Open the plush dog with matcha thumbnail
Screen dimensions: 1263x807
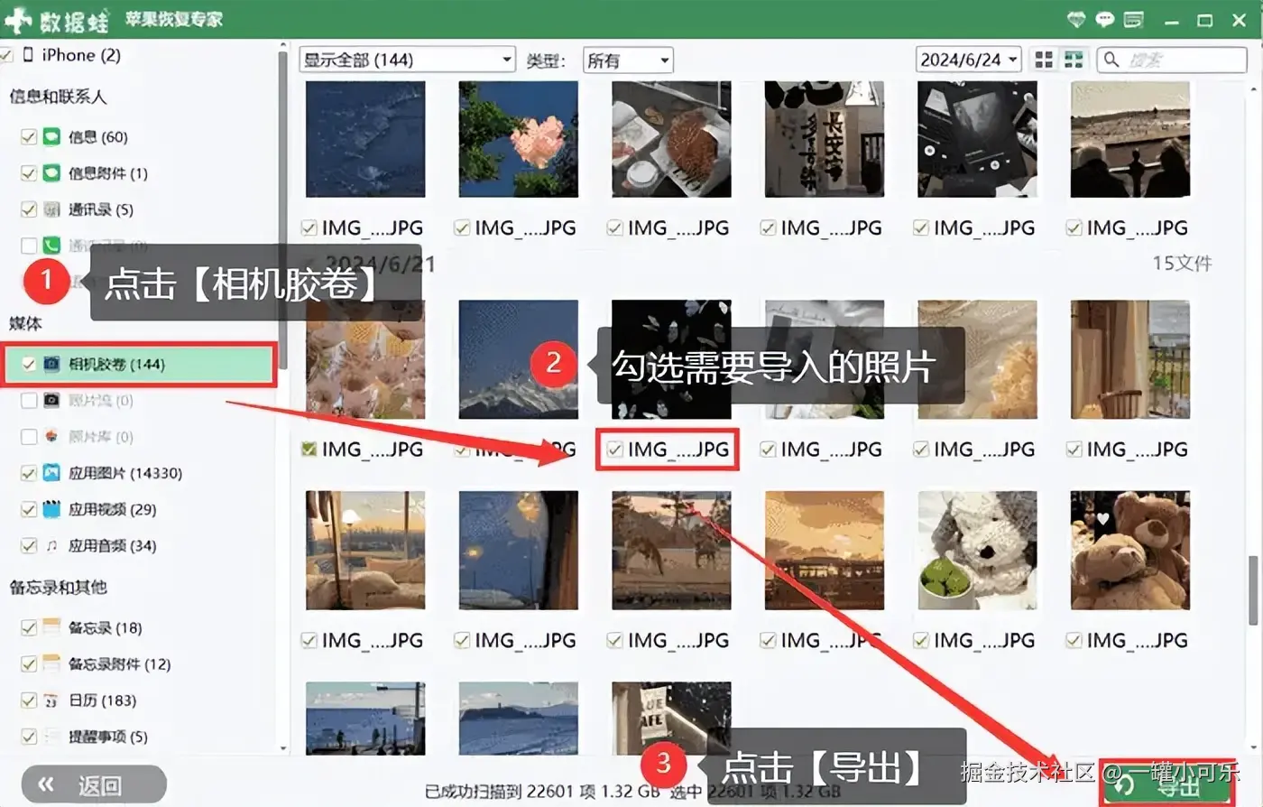[977, 550]
